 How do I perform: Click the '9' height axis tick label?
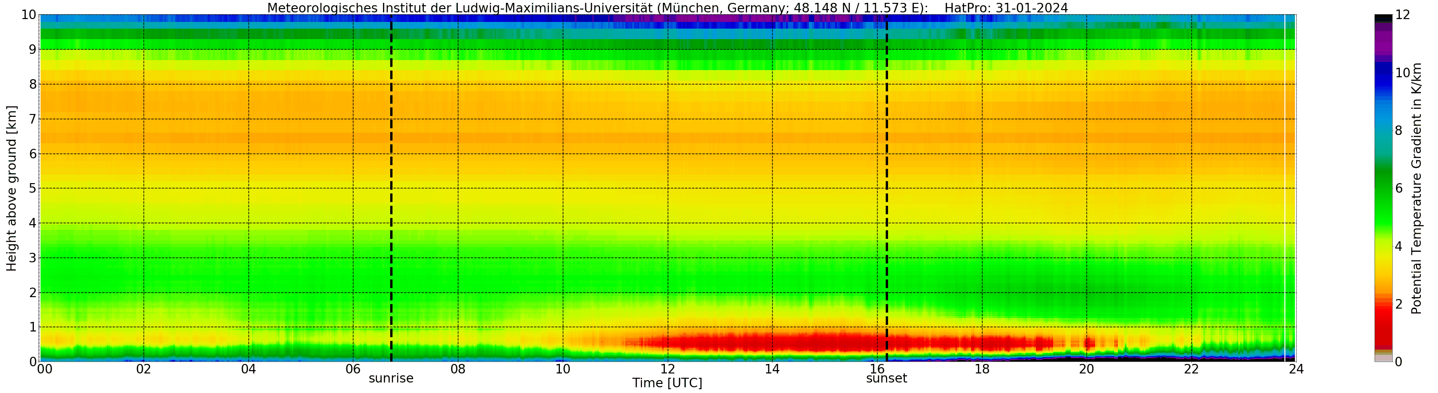(x=33, y=50)
